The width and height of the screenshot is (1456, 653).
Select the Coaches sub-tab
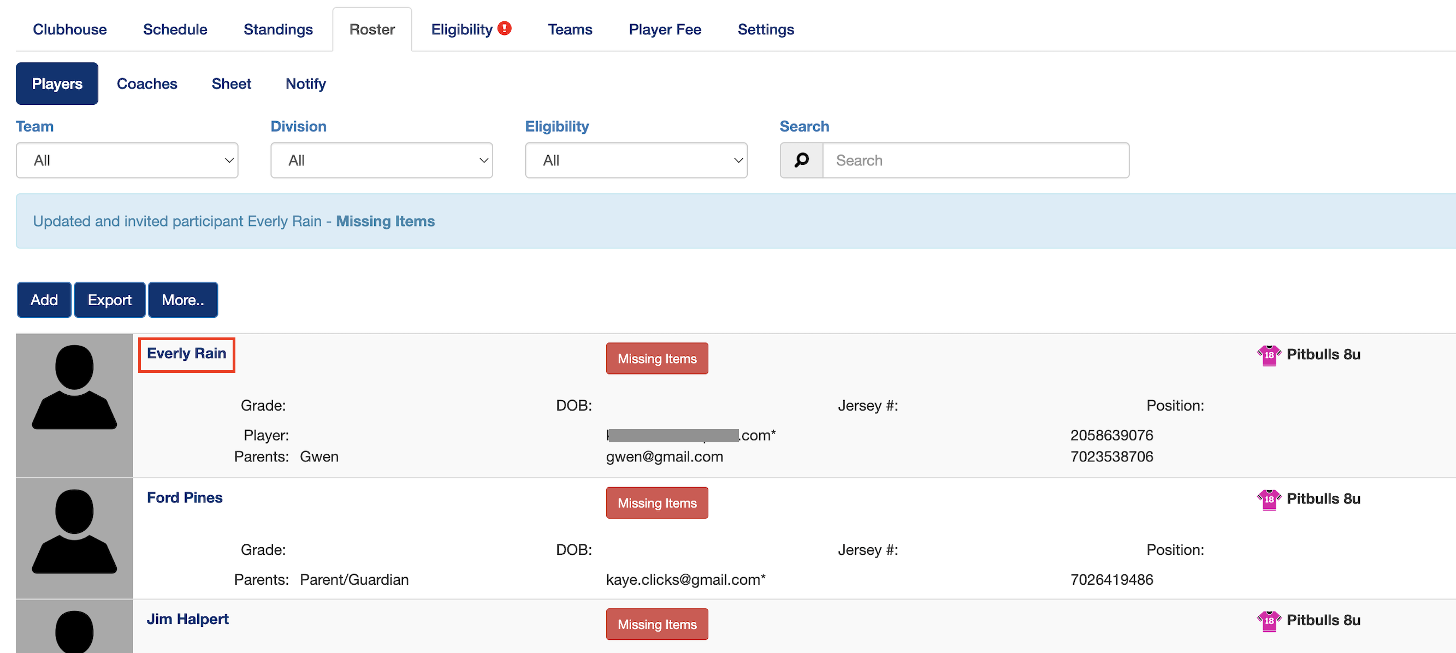coord(147,84)
